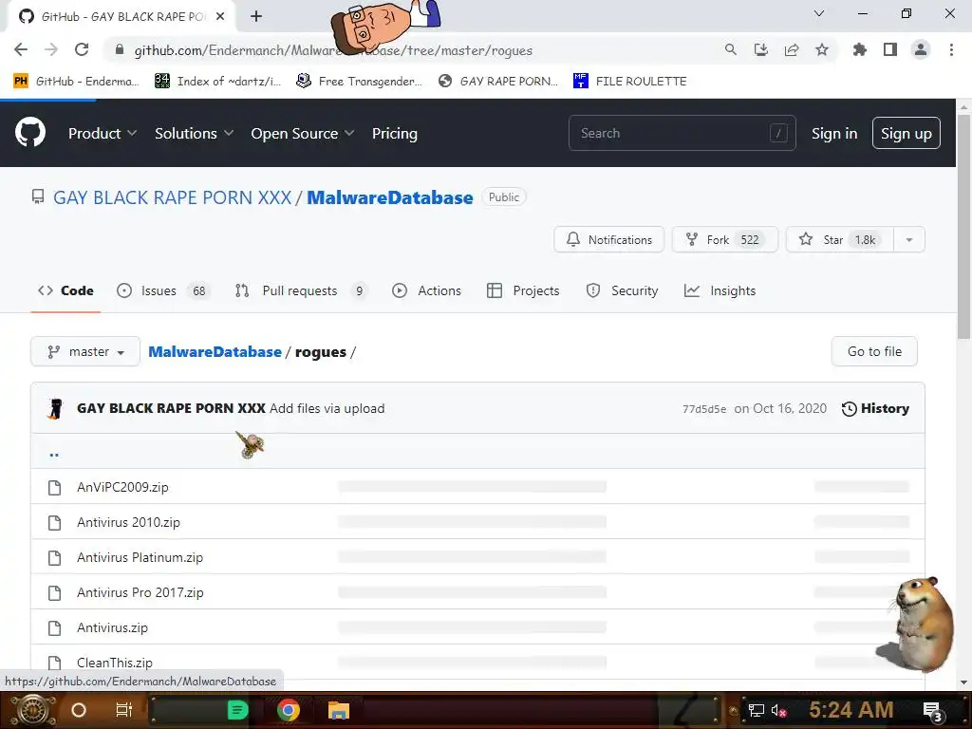The width and height of the screenshot is (972, 729).
Task: Go back using the browser back arrow
Action: click(21, 49)
